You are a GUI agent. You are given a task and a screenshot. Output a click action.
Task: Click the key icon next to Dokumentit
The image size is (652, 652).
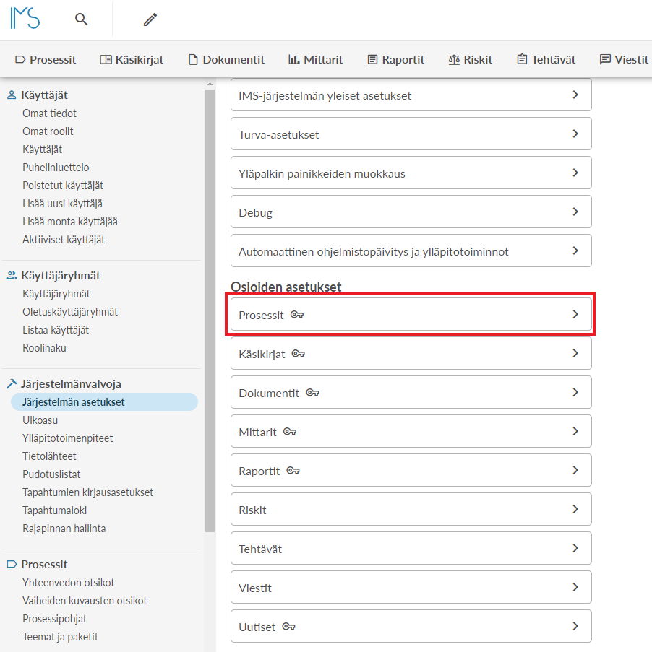pyautogui.click(x=312, y=393)
